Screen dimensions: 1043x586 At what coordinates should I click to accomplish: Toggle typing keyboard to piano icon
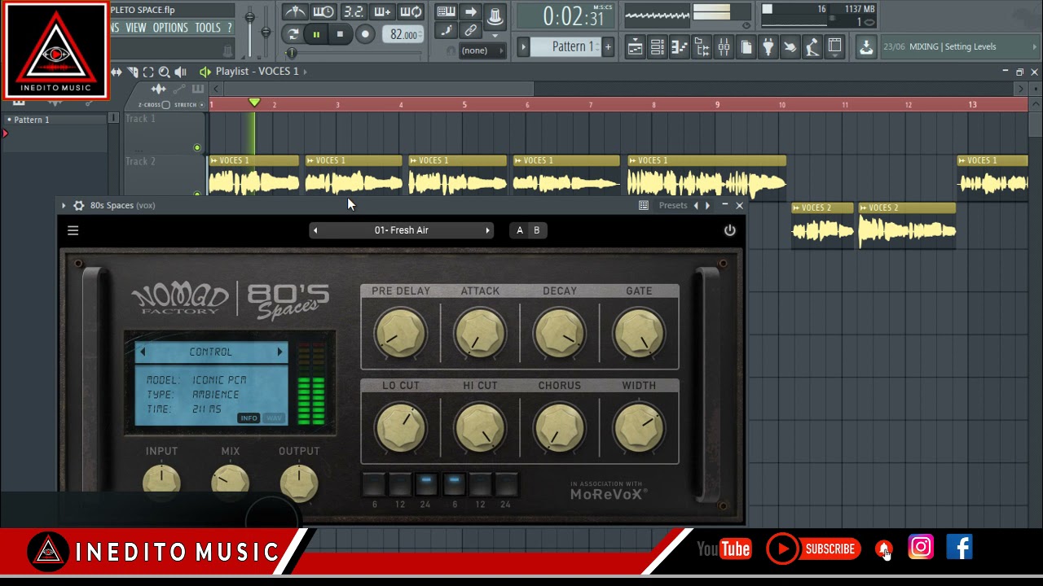tap(446, 11)
